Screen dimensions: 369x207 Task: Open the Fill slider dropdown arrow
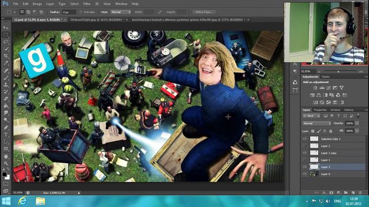coord(357,131)
